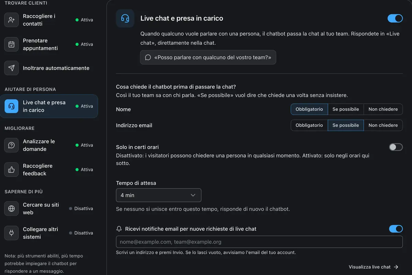
Task: Click the Attiva status next to Raccogliere feedback
Action: click(x=84, y=169)
